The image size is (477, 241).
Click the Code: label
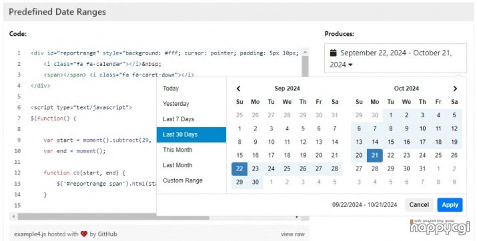click(17, 34)
